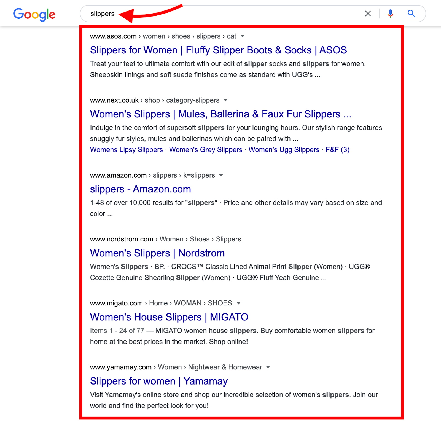Open Women's Slippers Mules, Ballerina result

tap(220, 114)
